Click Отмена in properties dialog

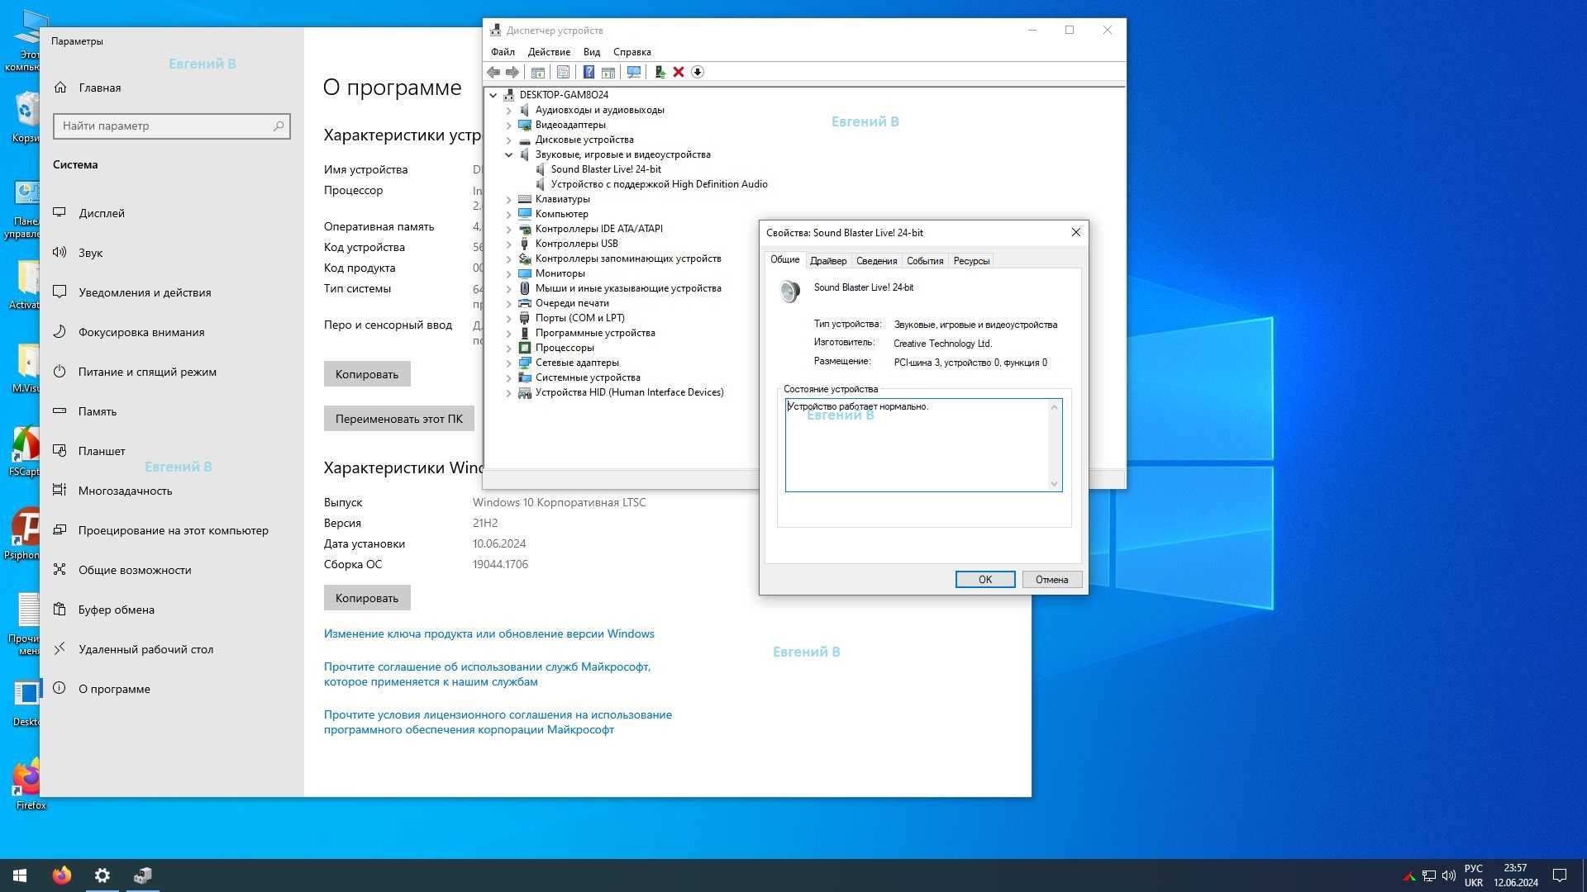1052,580
